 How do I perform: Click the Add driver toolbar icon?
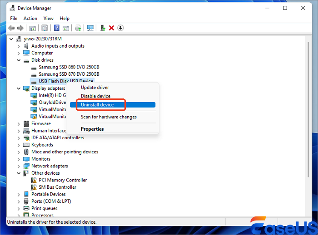[x=103, y=28]
